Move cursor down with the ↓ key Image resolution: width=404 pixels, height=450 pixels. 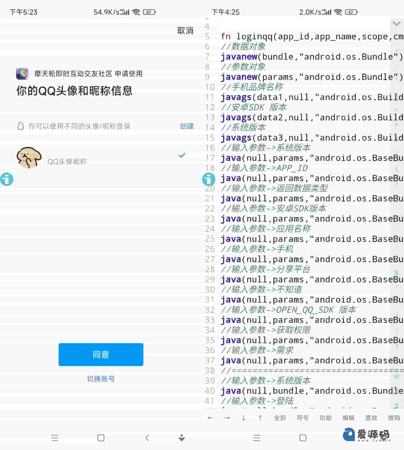point(243,418)
